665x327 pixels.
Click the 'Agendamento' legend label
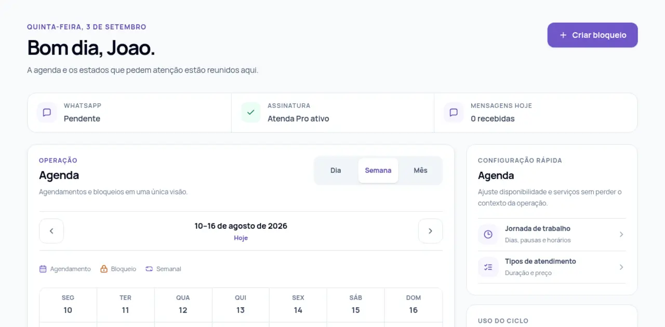point(70,269)
